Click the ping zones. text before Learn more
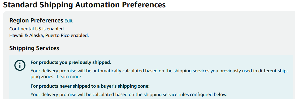Screen dimensions: 295x99 (x=42, y=77)
